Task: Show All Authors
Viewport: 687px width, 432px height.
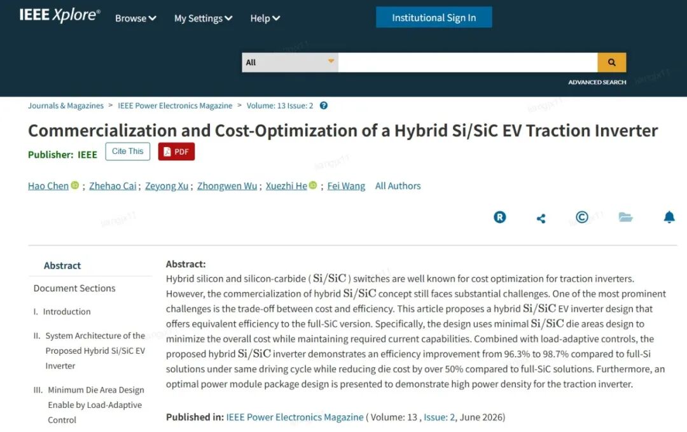Action: [398, 186]
